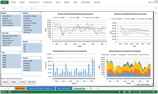
Task: Click the New Sheet plus icon
Action: [91, 88]
